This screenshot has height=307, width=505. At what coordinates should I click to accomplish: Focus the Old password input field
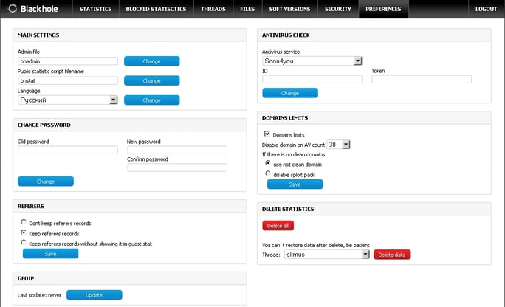click(x=68, y=150)
